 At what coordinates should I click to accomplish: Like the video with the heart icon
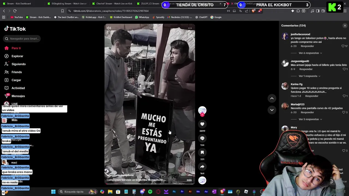[x=202, y=124]
